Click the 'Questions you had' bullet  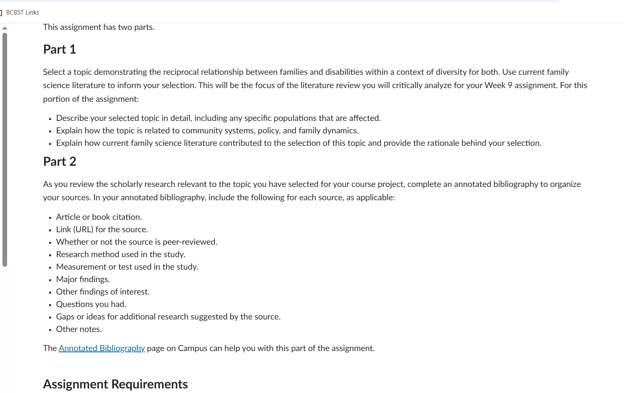[x=91, y=304]
